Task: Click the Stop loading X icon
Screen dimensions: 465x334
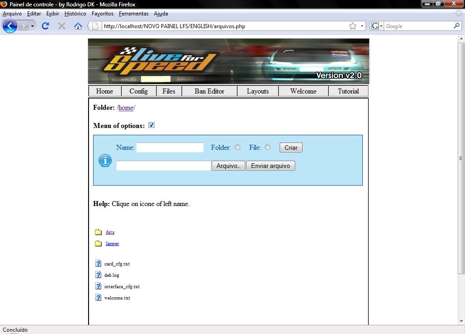Action: (x=62, y=26)
